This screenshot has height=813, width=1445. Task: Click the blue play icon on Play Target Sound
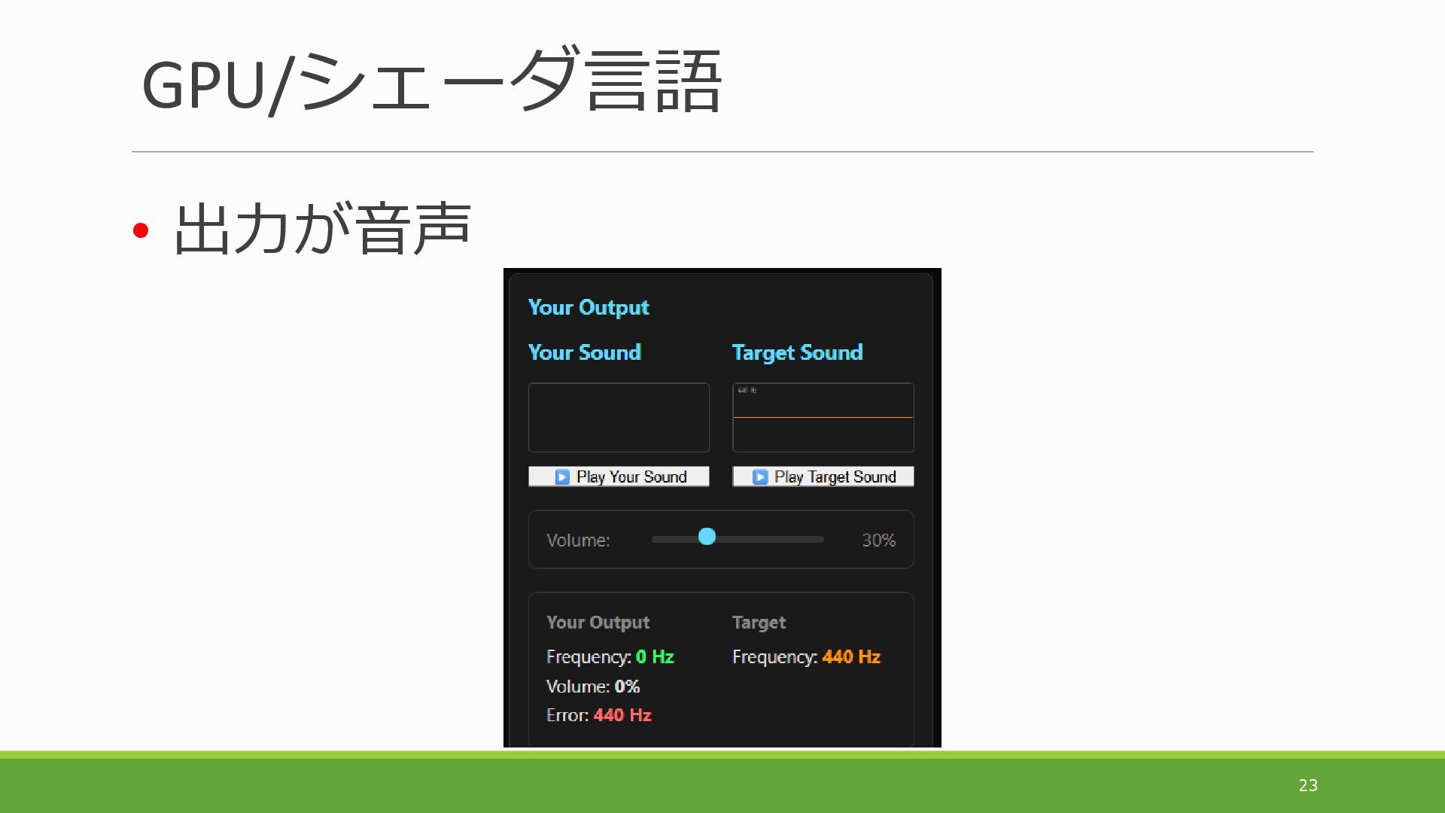tap(759, 477)
